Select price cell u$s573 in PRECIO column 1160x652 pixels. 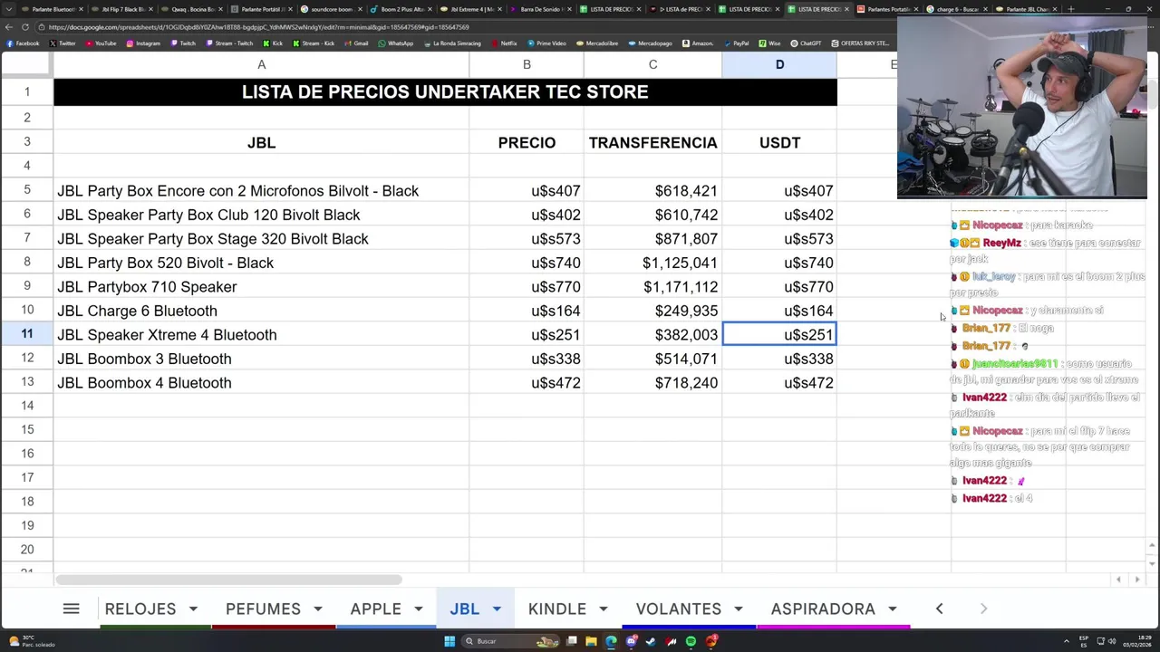(527, 239)
